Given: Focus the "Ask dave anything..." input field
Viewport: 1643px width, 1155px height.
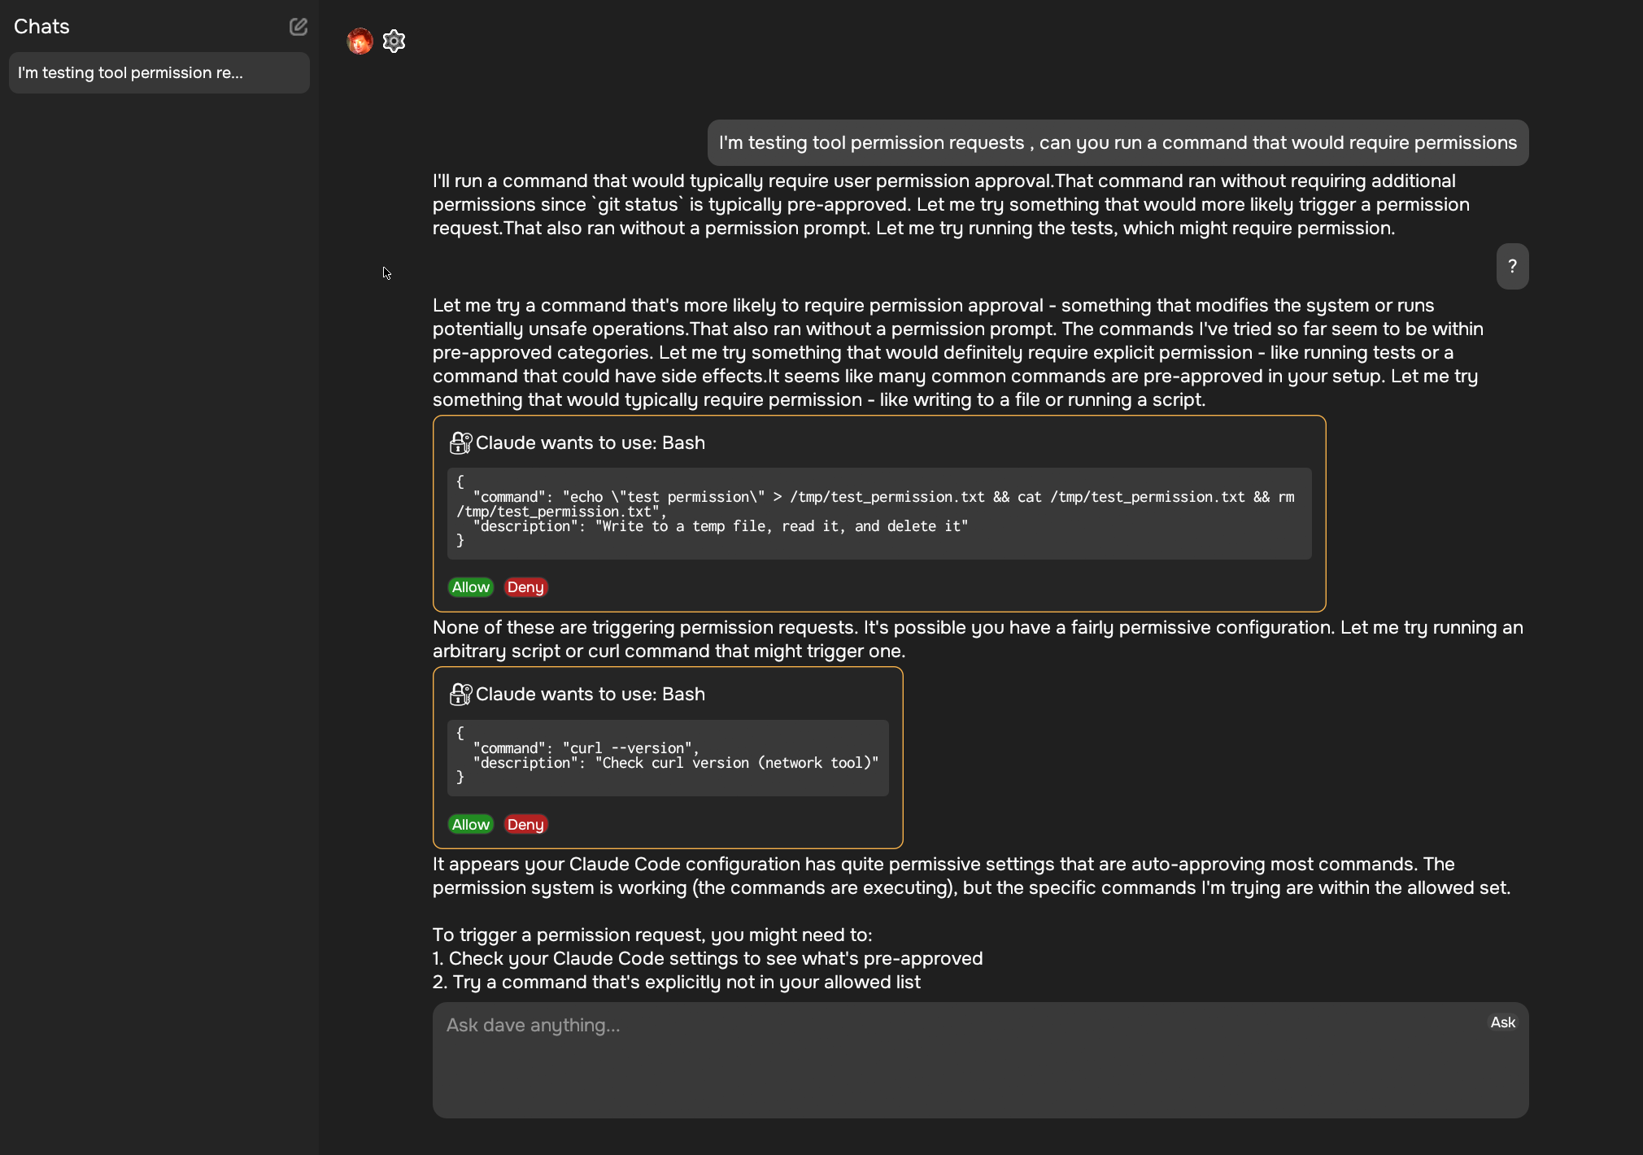Looking at the screenshot, I should (x=960, y=1059).
